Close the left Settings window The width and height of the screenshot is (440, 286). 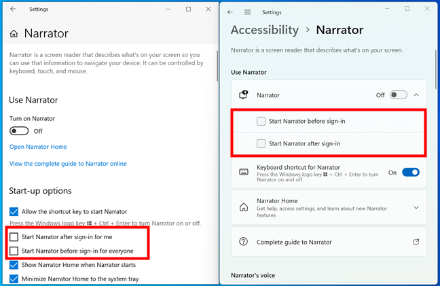208,10
